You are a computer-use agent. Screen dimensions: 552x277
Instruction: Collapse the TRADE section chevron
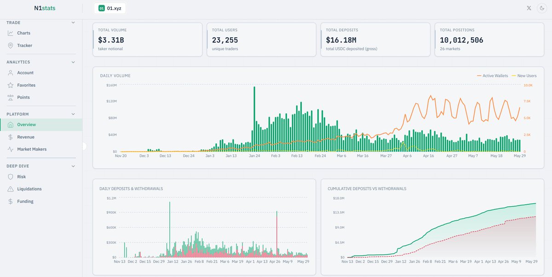click(x=73, y=23)
